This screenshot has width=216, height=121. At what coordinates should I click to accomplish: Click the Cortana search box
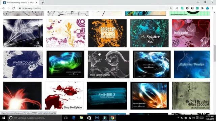pyautogui.click(x=35, y=118)
